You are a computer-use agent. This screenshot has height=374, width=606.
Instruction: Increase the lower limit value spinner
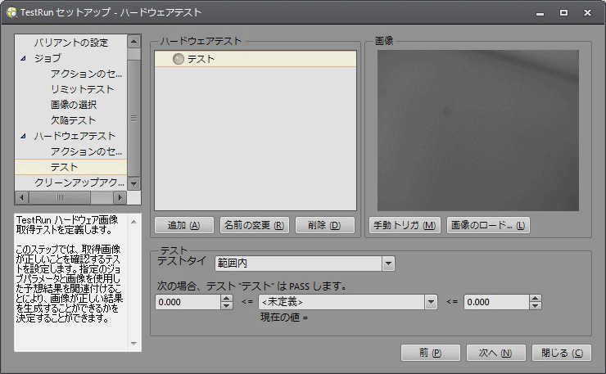(226, 298)
